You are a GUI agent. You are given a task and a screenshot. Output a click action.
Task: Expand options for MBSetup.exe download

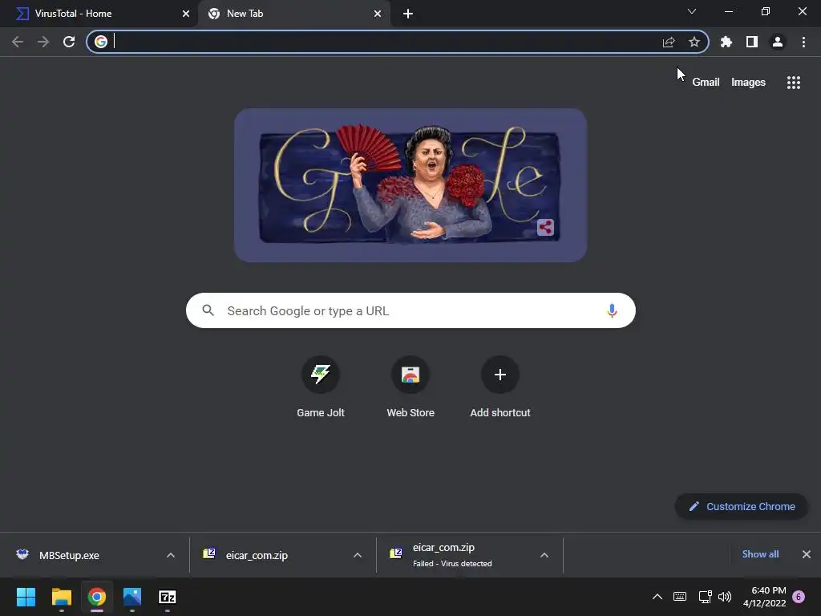point(171,555)
